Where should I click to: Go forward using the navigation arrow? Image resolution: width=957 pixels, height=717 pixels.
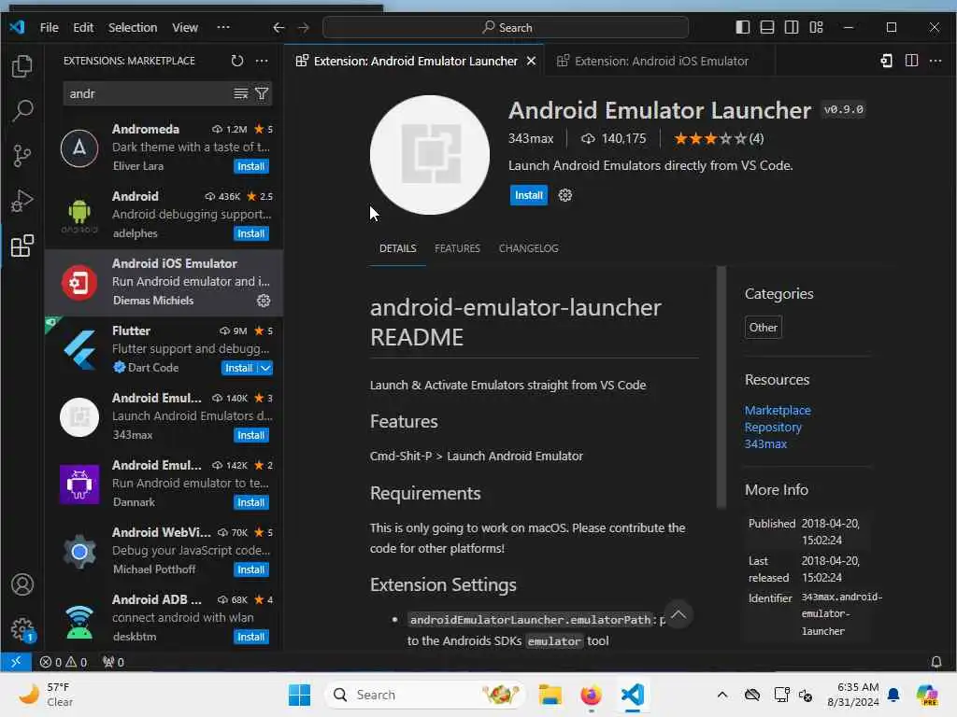point(304,27)
